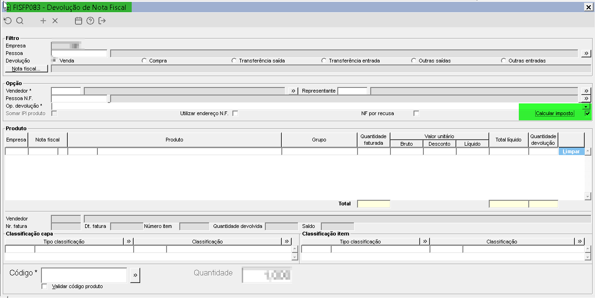This screenshot has width=595, height=298.
Task: Enable Utilizar endereço N.F. checkbox
Action: pos(235,113)
